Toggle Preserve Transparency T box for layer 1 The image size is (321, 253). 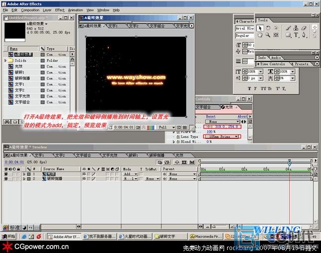tap(141, 174)
